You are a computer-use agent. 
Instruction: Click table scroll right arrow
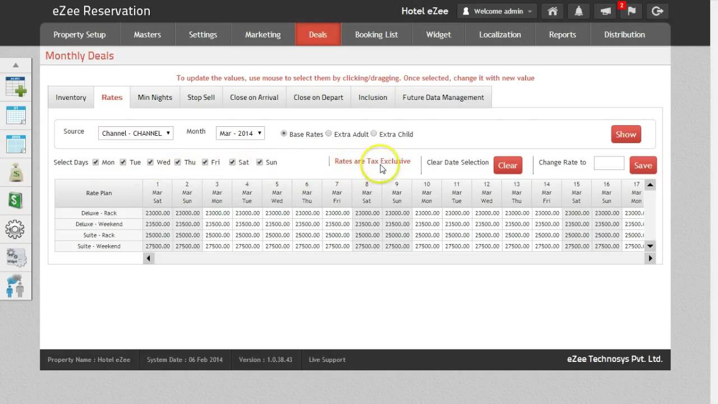tap(650, 258)
